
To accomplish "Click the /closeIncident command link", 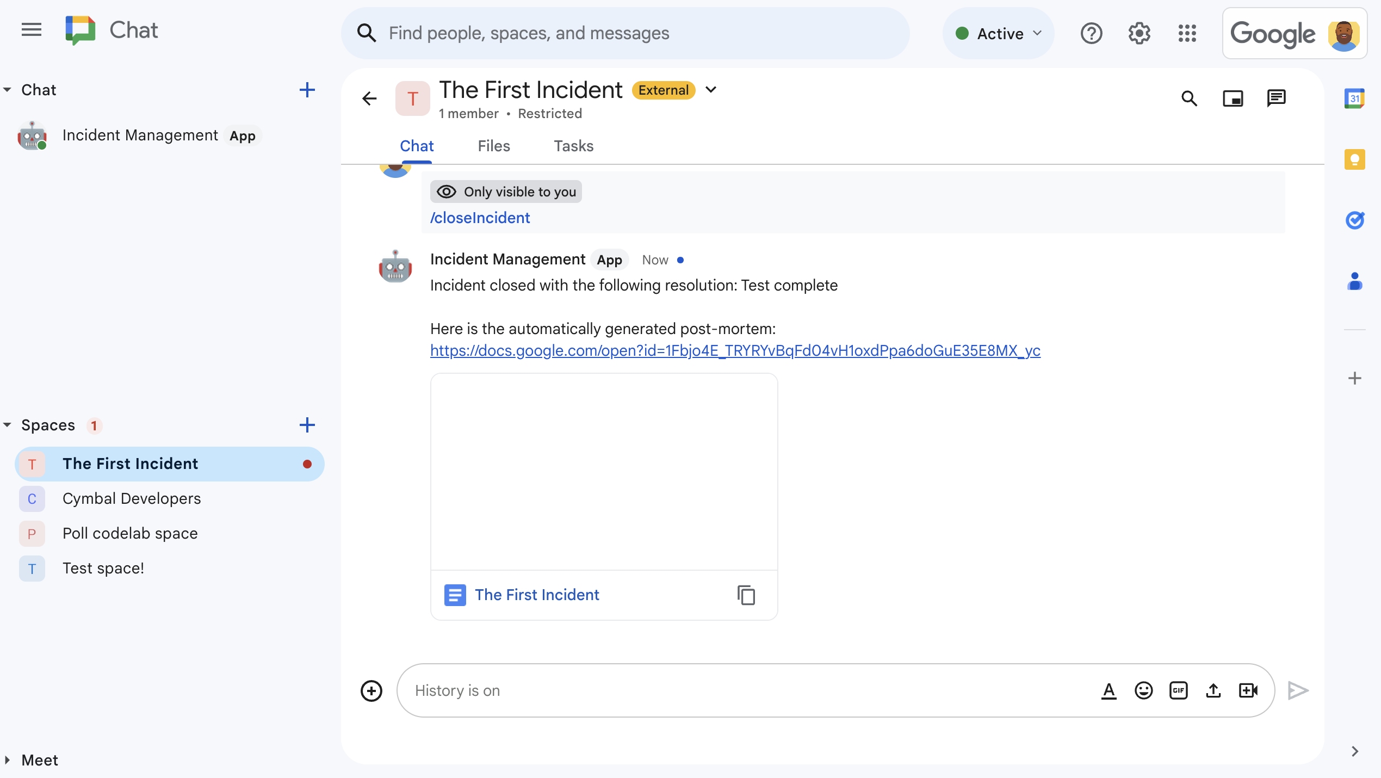I will (x=480, y=217).
